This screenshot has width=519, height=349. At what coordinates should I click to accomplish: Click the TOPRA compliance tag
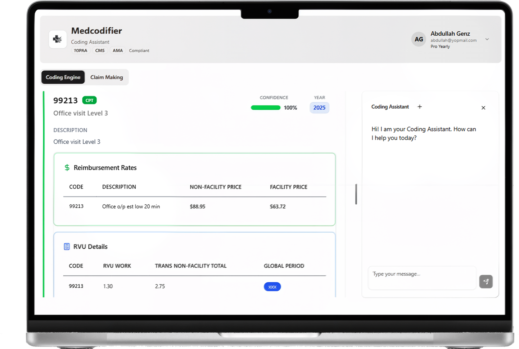coord(80,50)
